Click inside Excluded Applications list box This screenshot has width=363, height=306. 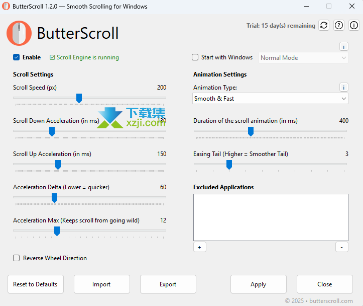271,217
